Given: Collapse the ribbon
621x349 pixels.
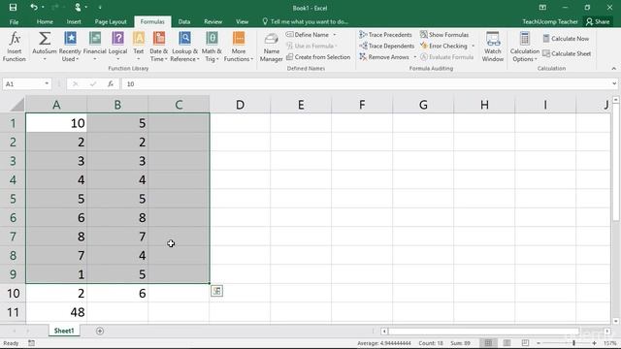Looking at the screenshot, I should (614, 69).
